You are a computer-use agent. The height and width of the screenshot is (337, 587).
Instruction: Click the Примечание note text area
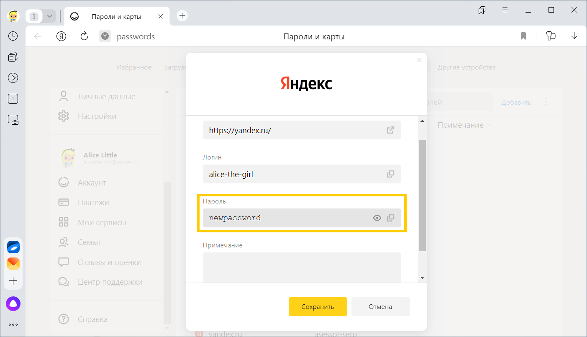coord(302,267)
